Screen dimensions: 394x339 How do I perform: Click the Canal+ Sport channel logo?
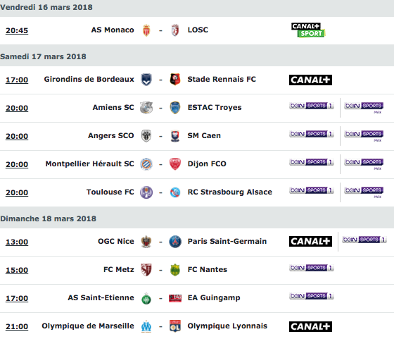[x=308, y=30]
